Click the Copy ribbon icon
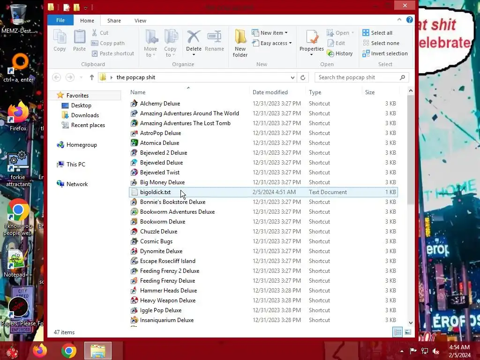 tap(60, 40)
